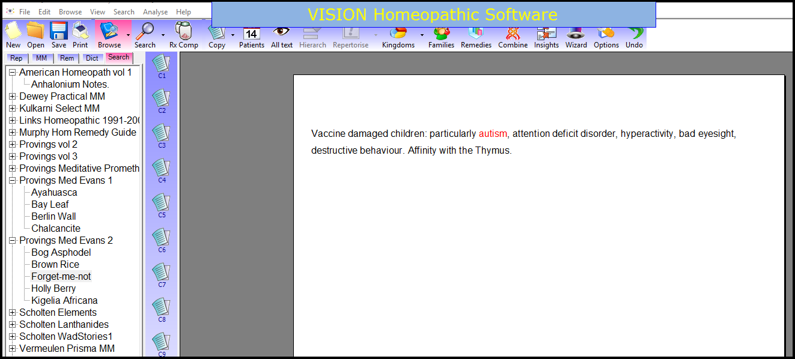Open the Insights tool
This screenshot has width=795, height=359.
point(546,35)
